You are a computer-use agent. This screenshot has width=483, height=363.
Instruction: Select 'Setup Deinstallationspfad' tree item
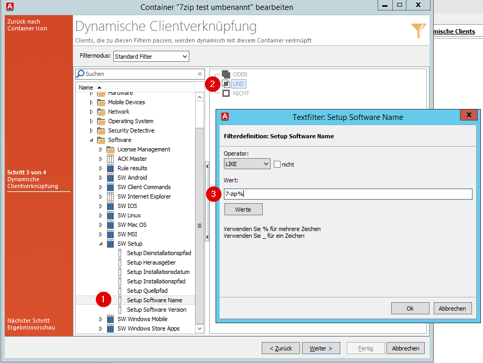click(x=159, y=253)
